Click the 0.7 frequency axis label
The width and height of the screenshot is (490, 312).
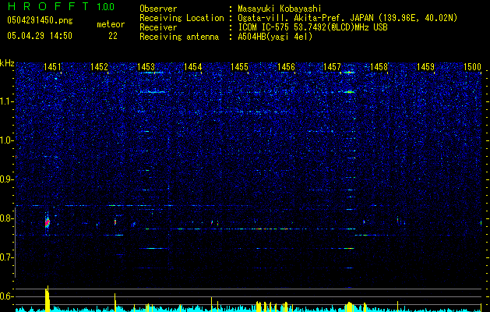point(6,257)
